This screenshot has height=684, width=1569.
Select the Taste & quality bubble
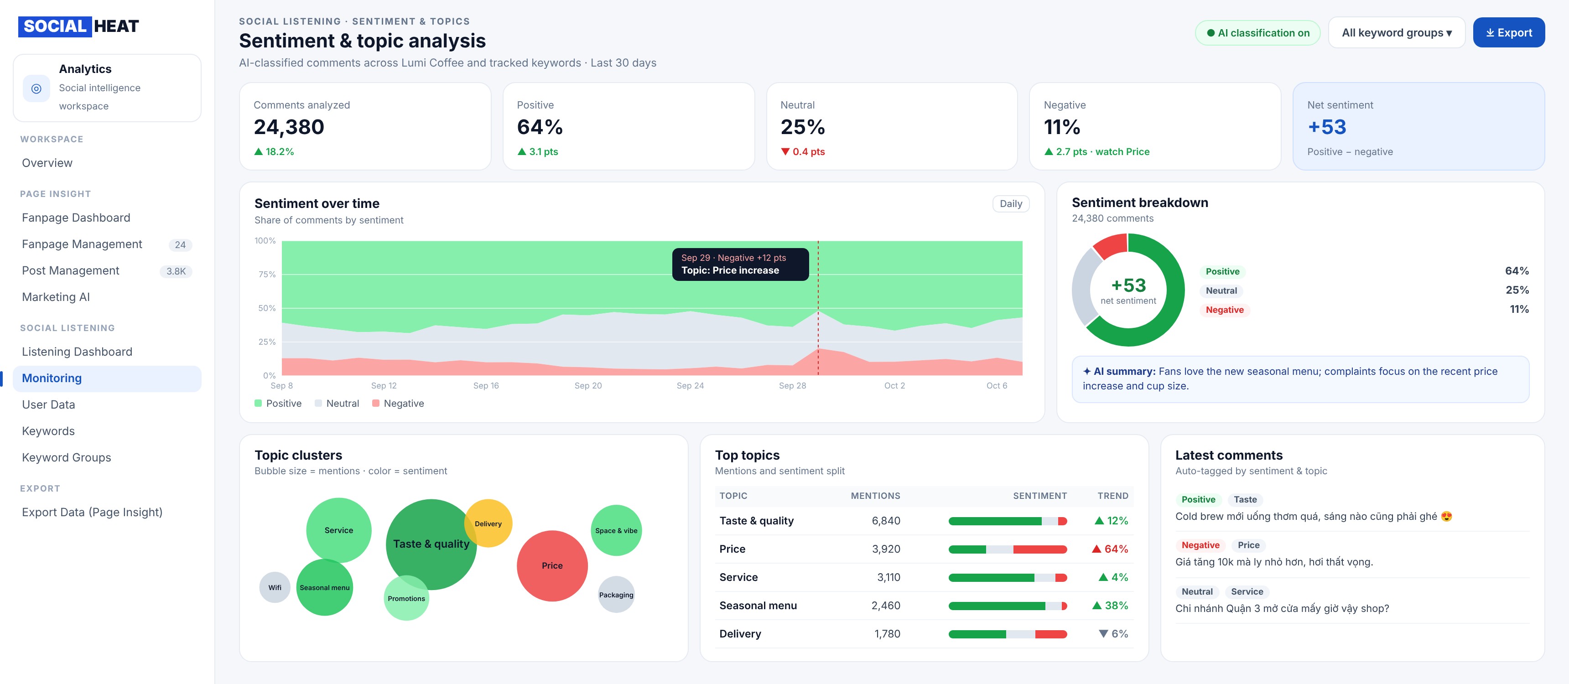(431, 544)
